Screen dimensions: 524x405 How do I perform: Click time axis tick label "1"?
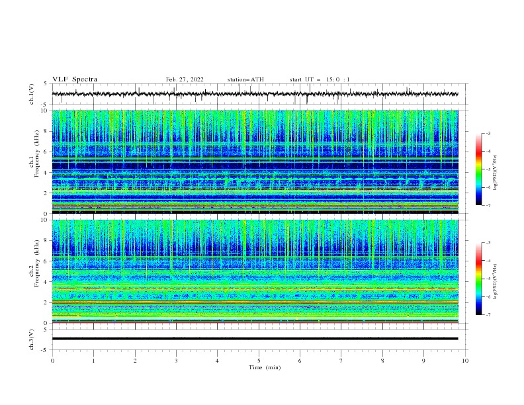coord(93,361)
